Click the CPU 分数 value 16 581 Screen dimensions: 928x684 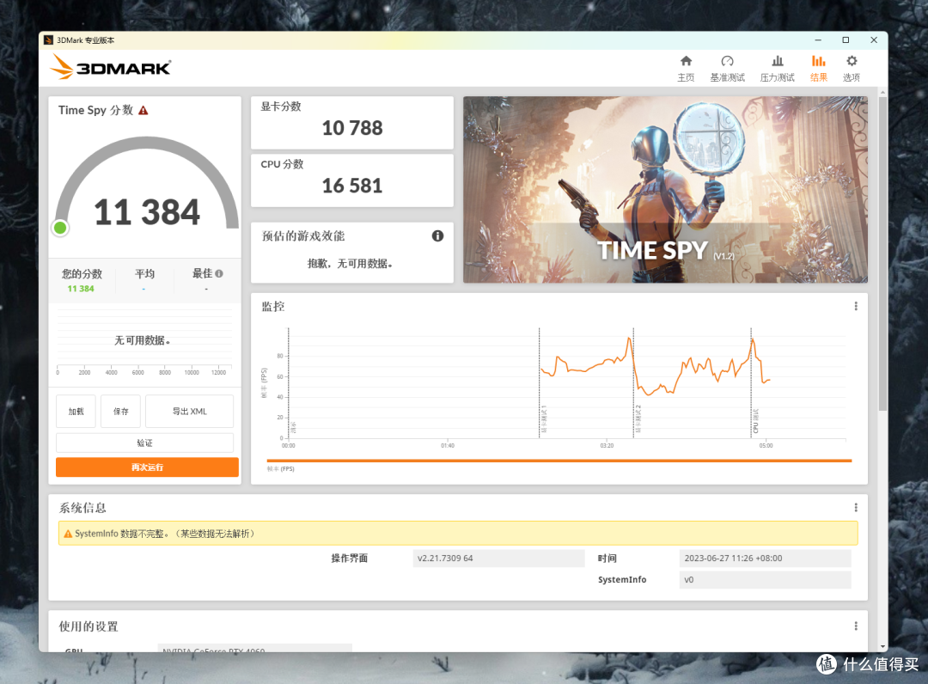(352, 186)
